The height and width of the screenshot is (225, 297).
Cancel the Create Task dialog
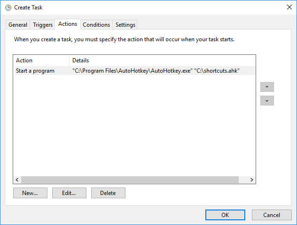pyautogui.click(x=272, y=215)
